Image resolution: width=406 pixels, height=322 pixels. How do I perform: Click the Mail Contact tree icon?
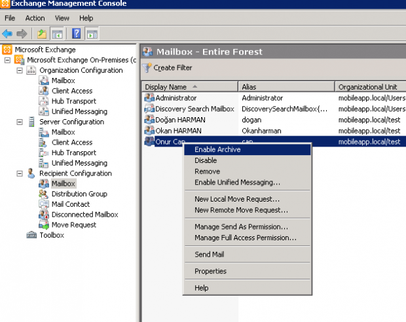pyautogui.click(x=43, y=204)
